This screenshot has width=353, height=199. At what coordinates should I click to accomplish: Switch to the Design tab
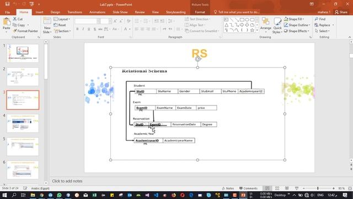(55, 12)
